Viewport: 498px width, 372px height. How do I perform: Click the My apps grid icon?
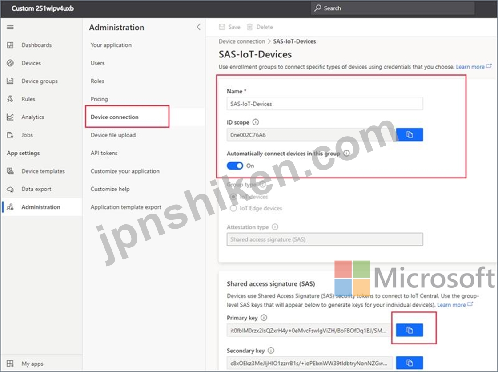(x=10, y=364)
